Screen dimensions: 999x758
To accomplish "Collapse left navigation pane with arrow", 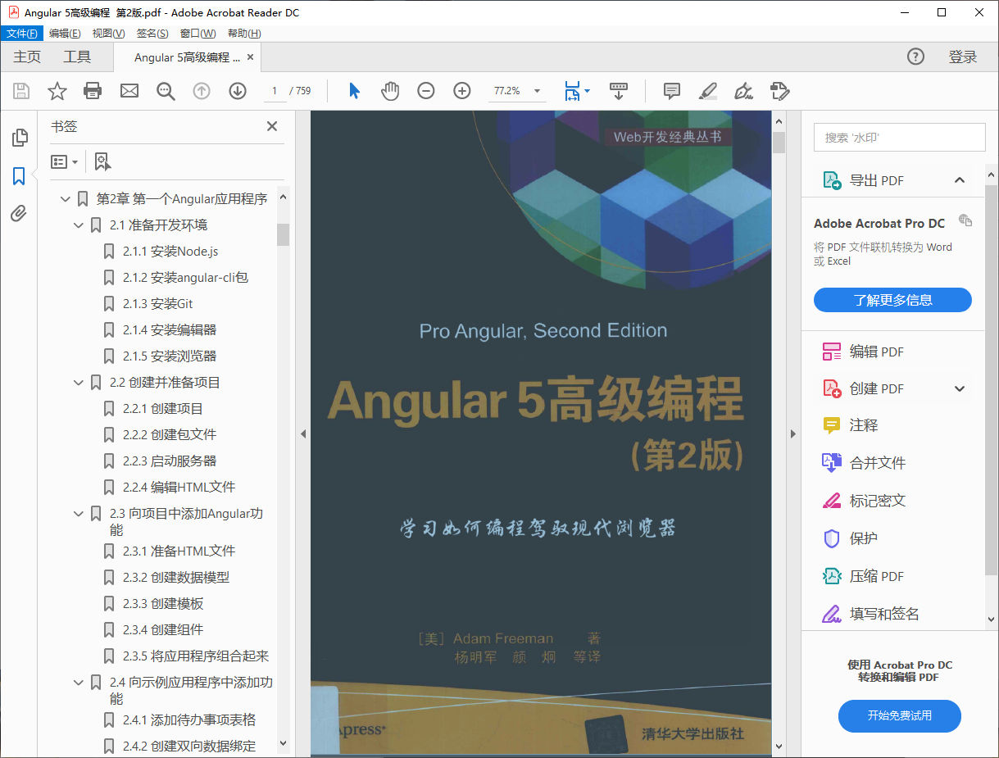I will point(303,434).
